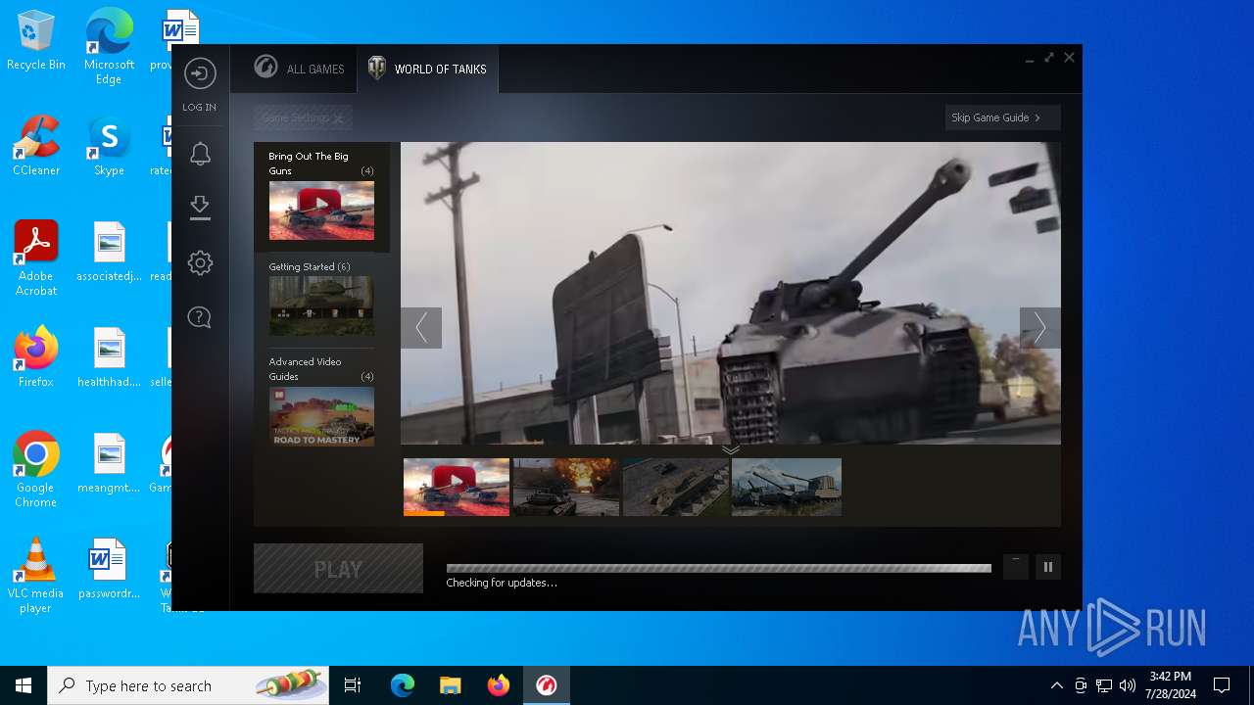Viewport: 1254px width, 705px height.
Task: Click the main video preview
Action: click(730, 294)
